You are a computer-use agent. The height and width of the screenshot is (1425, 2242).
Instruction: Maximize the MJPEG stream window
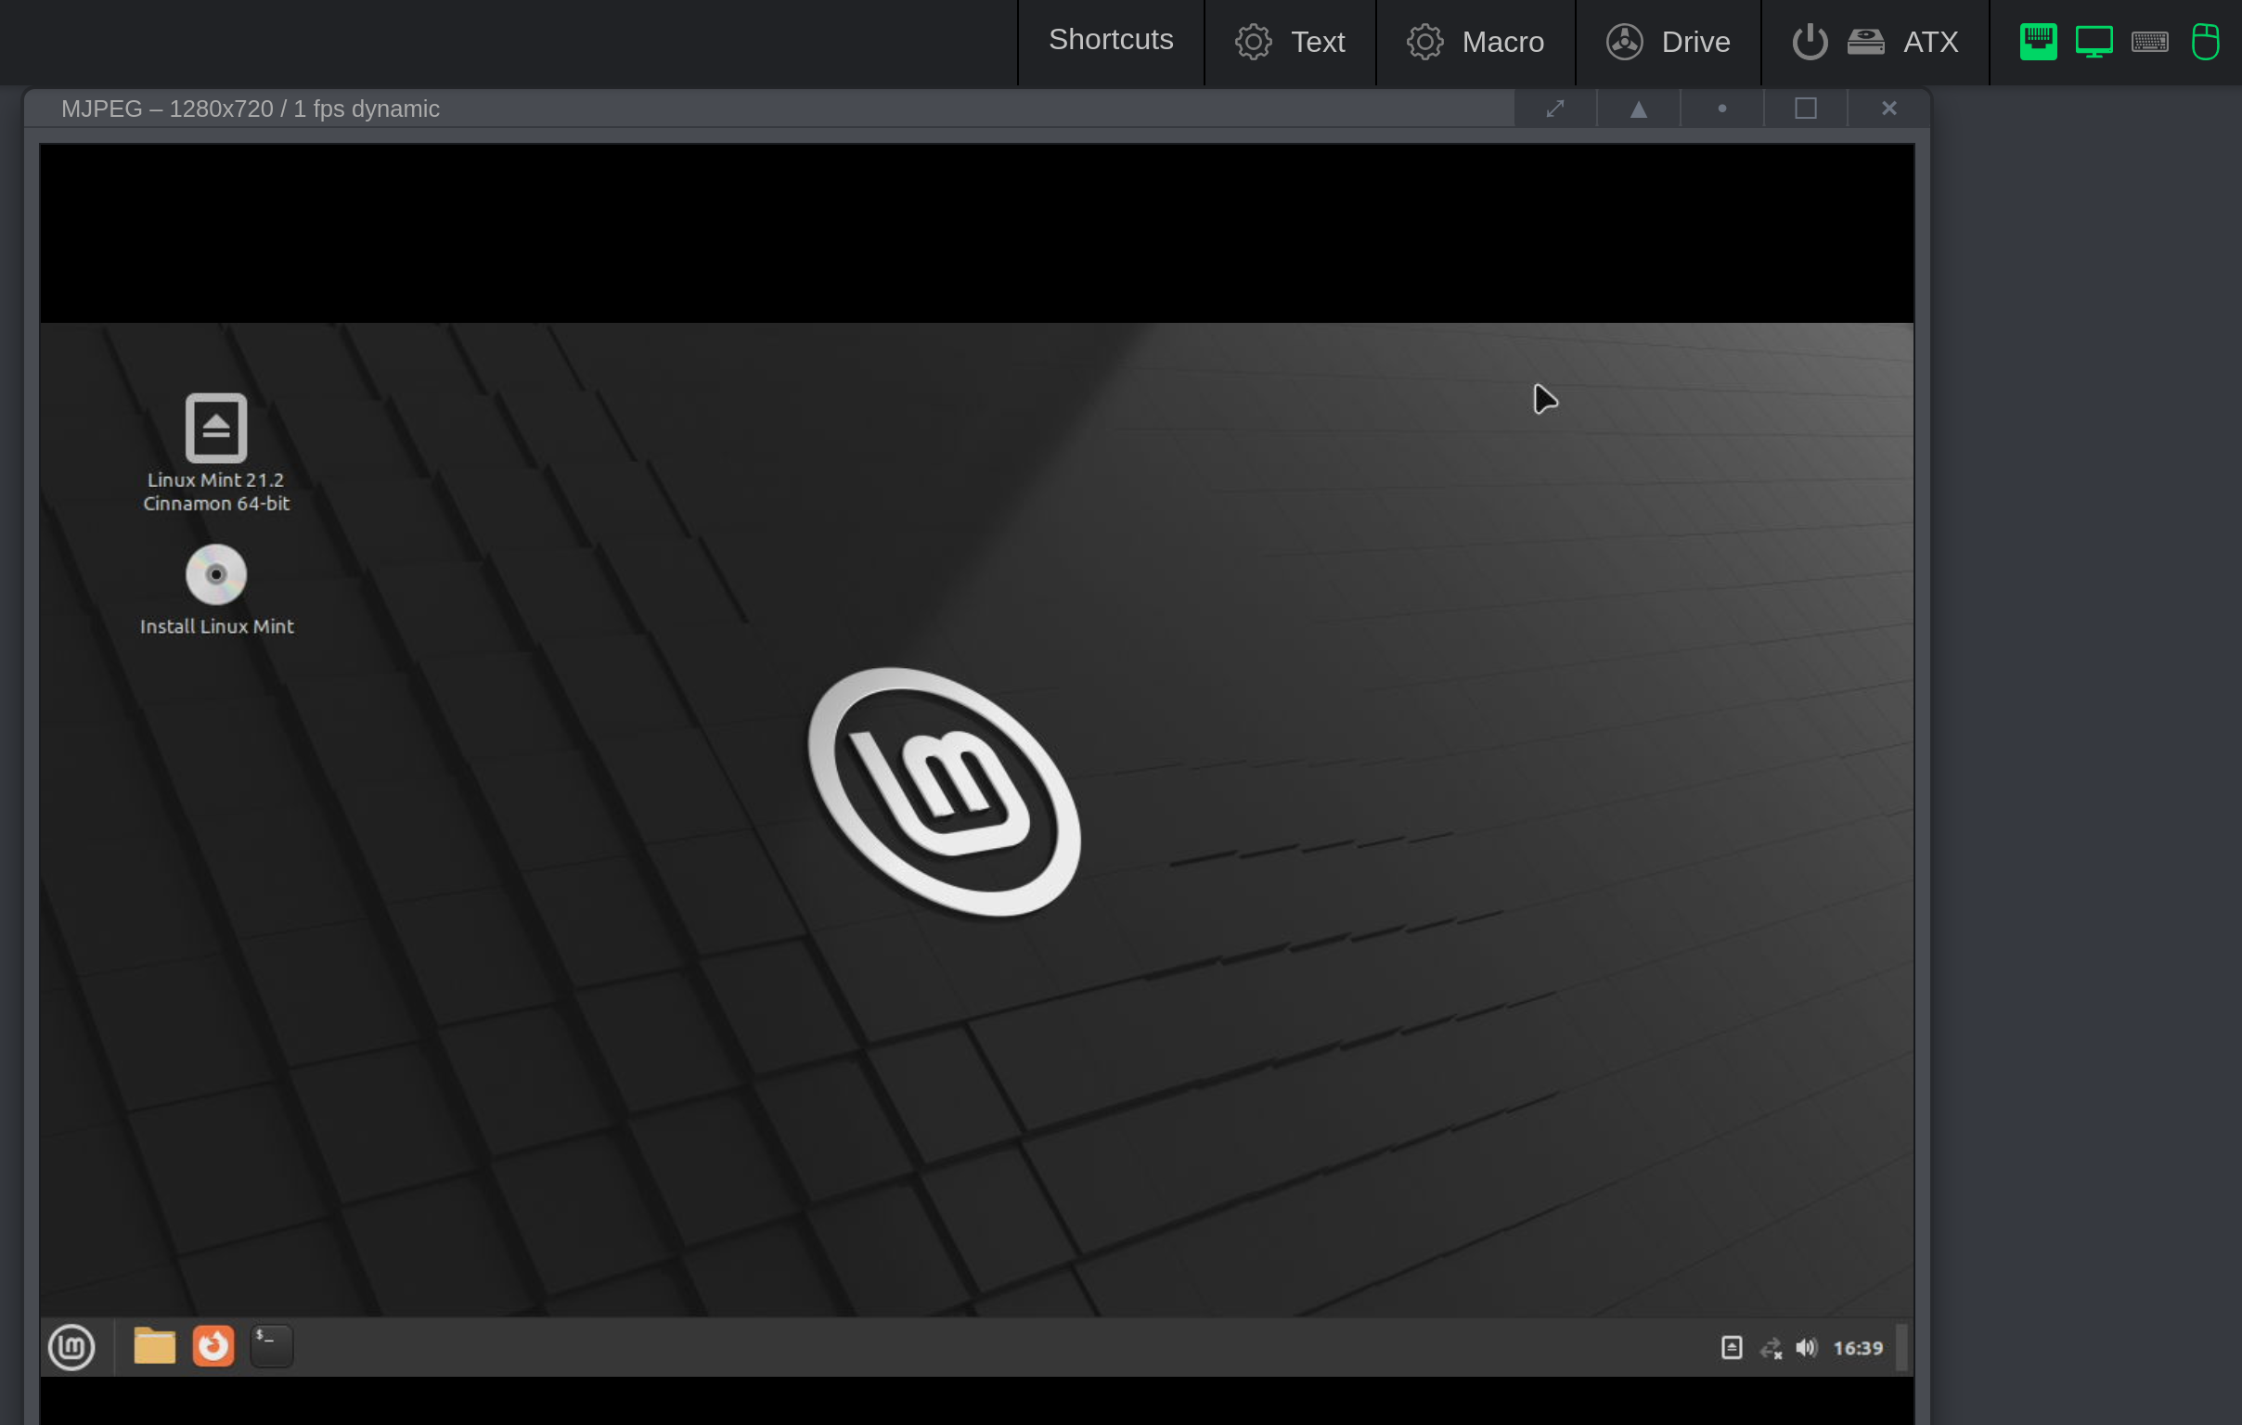click(1805, 109)
